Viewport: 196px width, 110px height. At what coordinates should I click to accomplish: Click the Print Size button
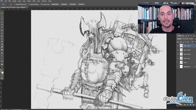(x=81, y=4)
